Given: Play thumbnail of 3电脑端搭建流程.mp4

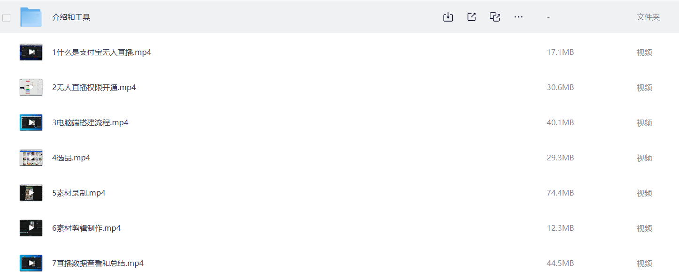Looking at the screenshot, I should pyautogui.click(x=31, y=122).
